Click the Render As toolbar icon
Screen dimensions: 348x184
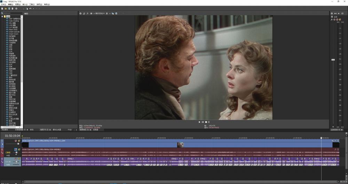pos(13,9)
